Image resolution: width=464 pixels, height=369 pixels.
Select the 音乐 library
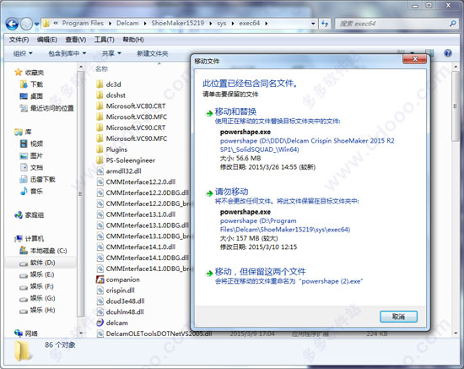pos(31,191)
